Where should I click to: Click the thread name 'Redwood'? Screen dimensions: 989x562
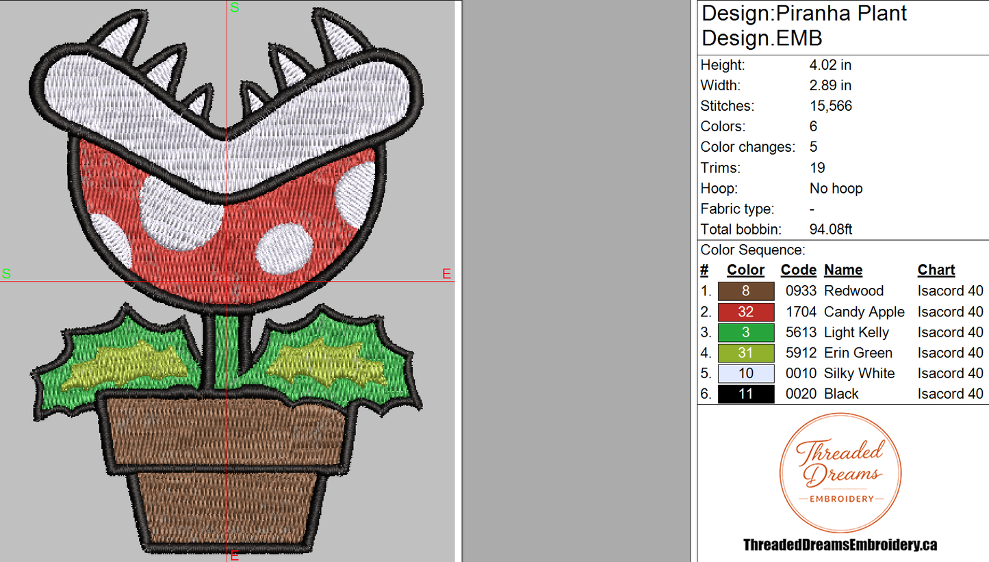tap(854, 291)
